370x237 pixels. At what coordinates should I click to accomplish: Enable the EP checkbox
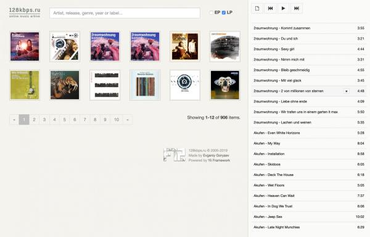coord(211,12)
